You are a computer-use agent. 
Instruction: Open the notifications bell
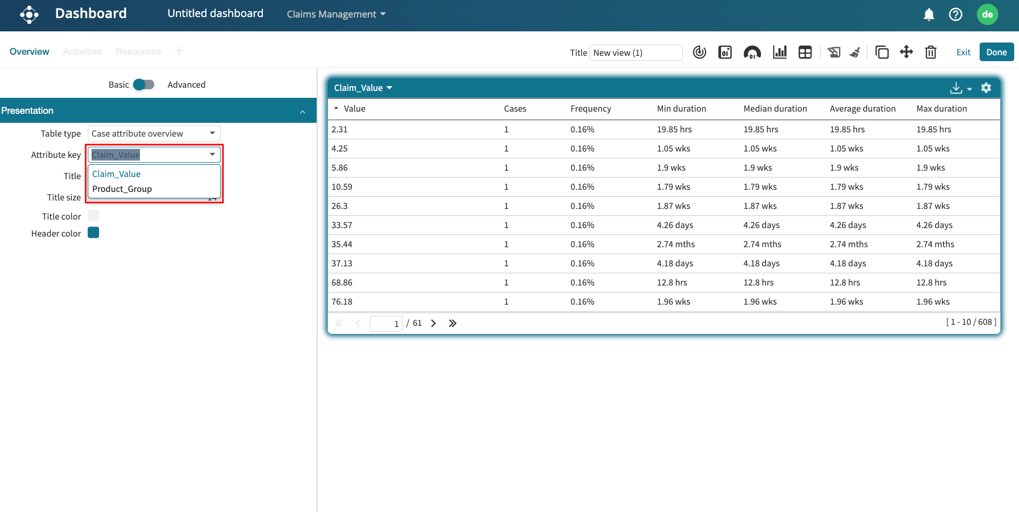929,14
